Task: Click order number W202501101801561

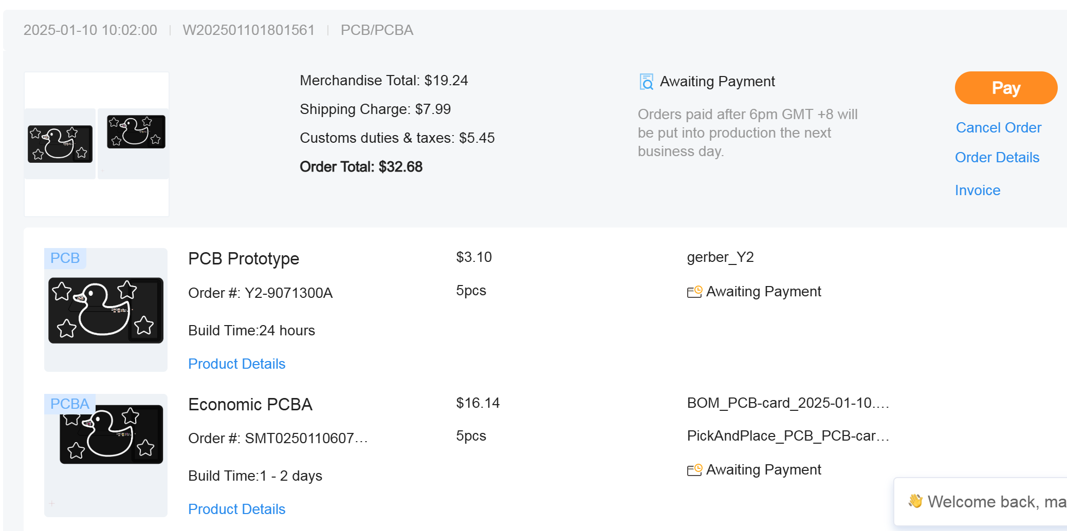Action: [248, 30]
